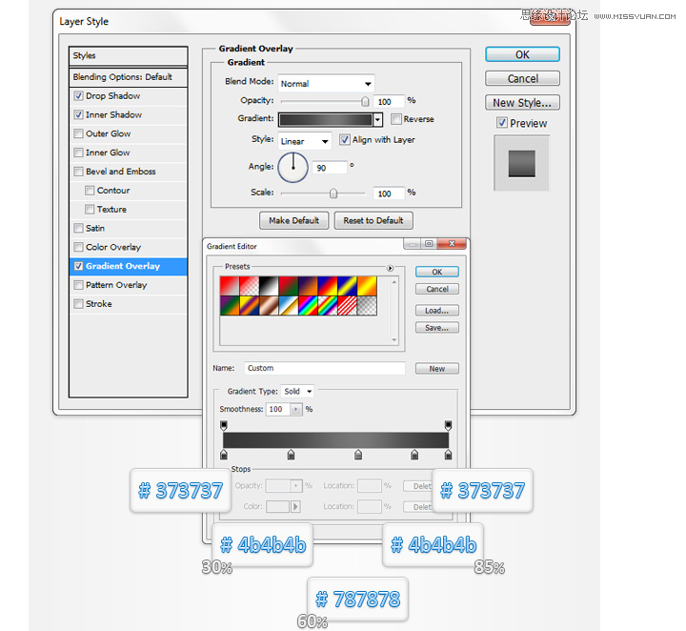The image size is (686, 631).
Task: Select the red diagonal stripes gradient preset
Action: pos(348,305)
